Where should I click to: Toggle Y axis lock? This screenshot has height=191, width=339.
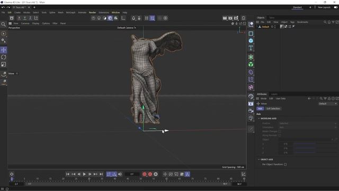click(25, 18)
